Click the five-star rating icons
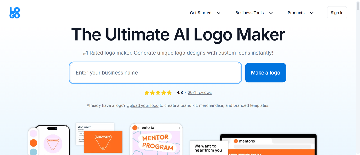This screenshot has height=155, width=360. point(158,93)
